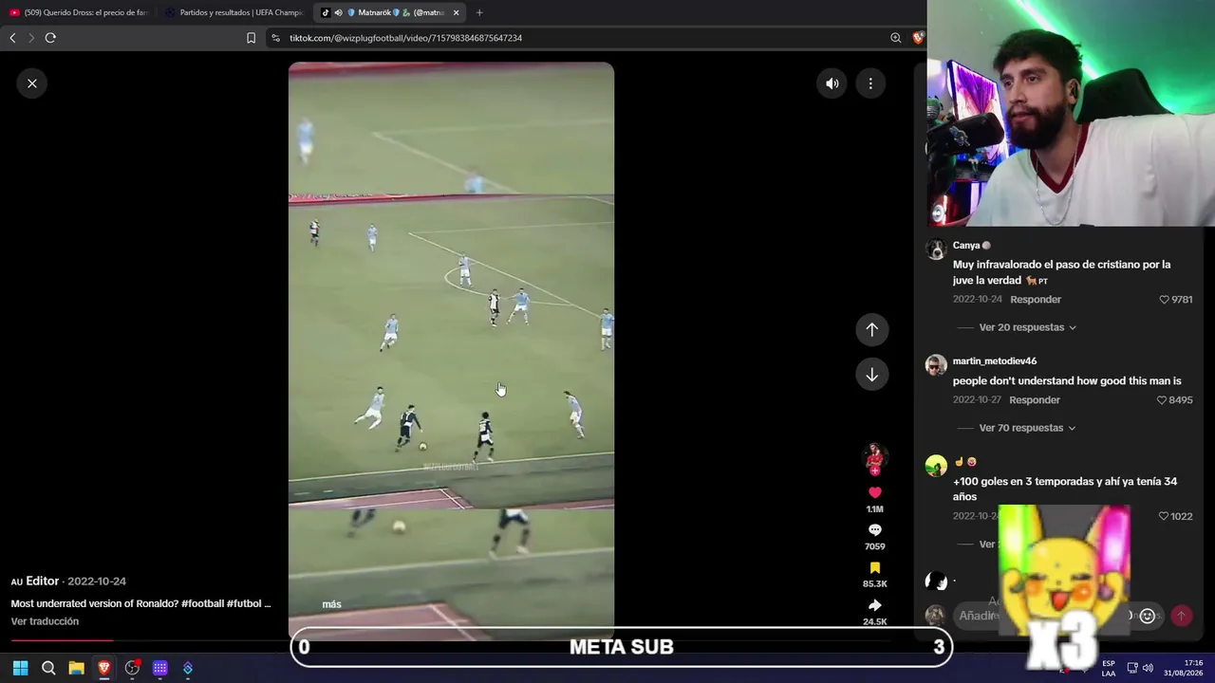Viewport: 1215px width, 683px height.
Task: Open the AU Editor profile name
Action: [x=35, y=581]
